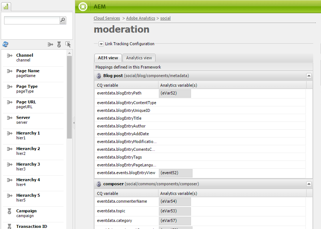
Task: Click eventdata.blogEntryAuthor row
Action: pyautogui.click(x=200, y=126)
